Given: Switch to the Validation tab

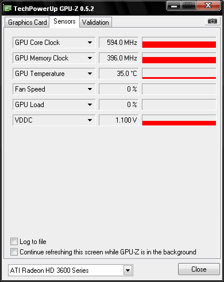Looking at the screenshot, I should tap(95, 22).
